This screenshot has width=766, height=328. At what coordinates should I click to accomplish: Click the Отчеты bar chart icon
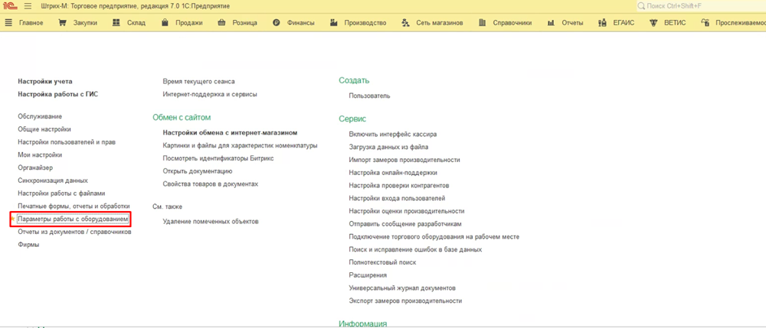(x=552, y=23)
